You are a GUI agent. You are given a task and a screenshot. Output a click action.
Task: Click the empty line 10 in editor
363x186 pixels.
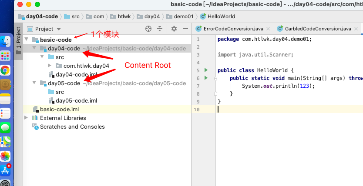289,109
